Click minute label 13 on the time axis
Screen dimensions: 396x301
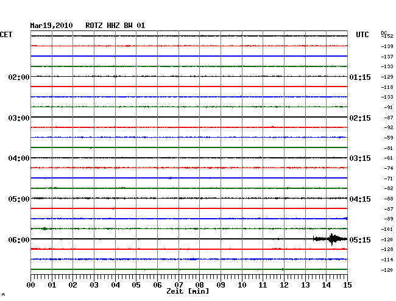pos(305,285)
